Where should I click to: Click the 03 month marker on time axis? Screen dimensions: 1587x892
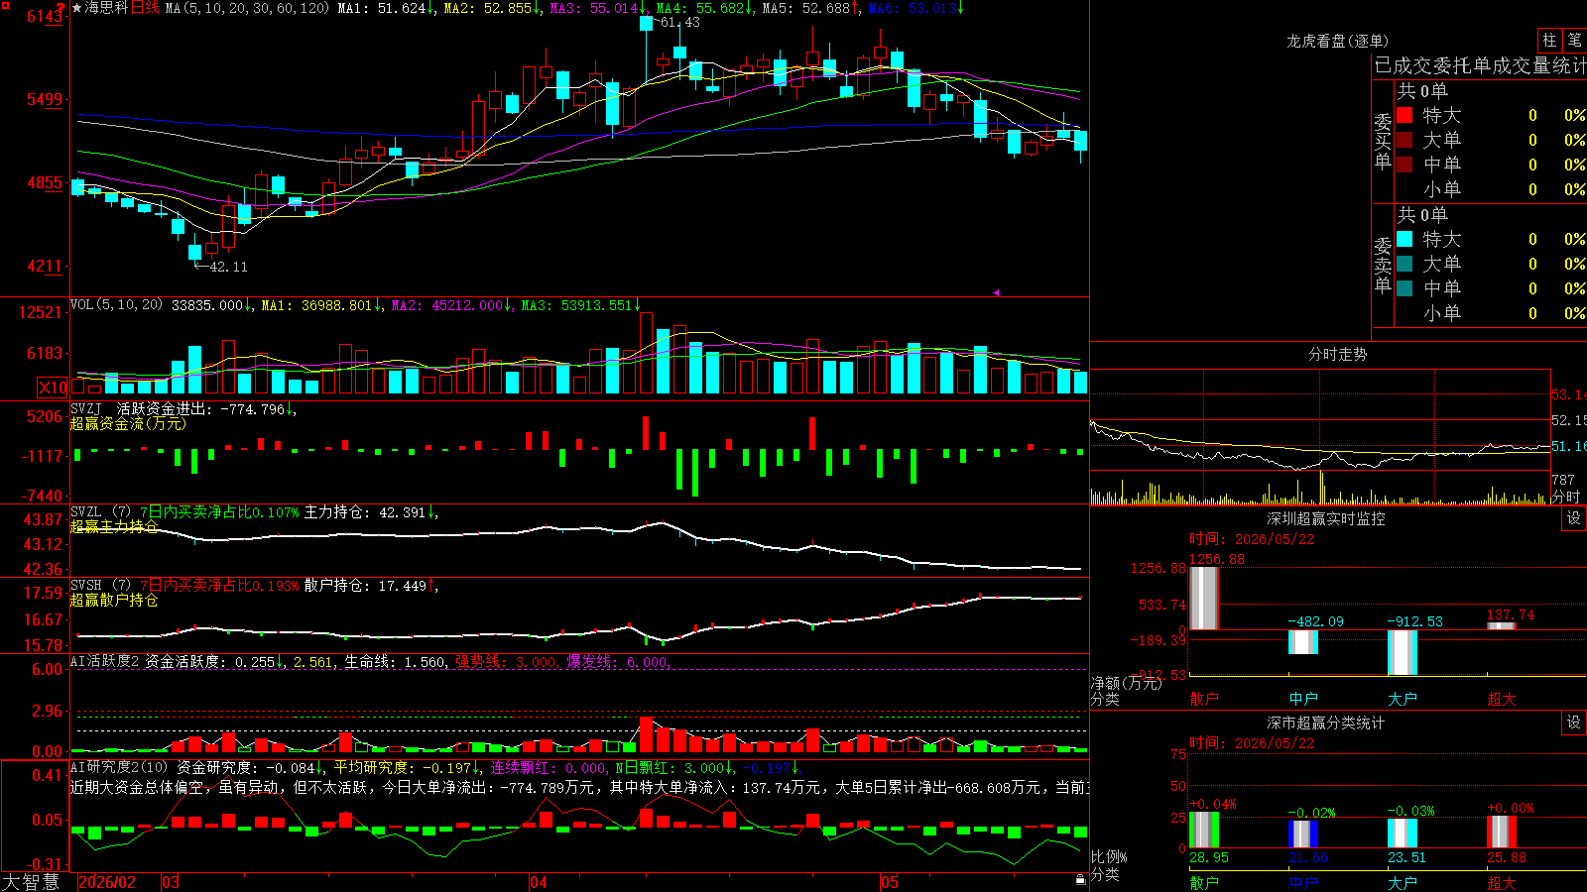(x=171, y=882)
